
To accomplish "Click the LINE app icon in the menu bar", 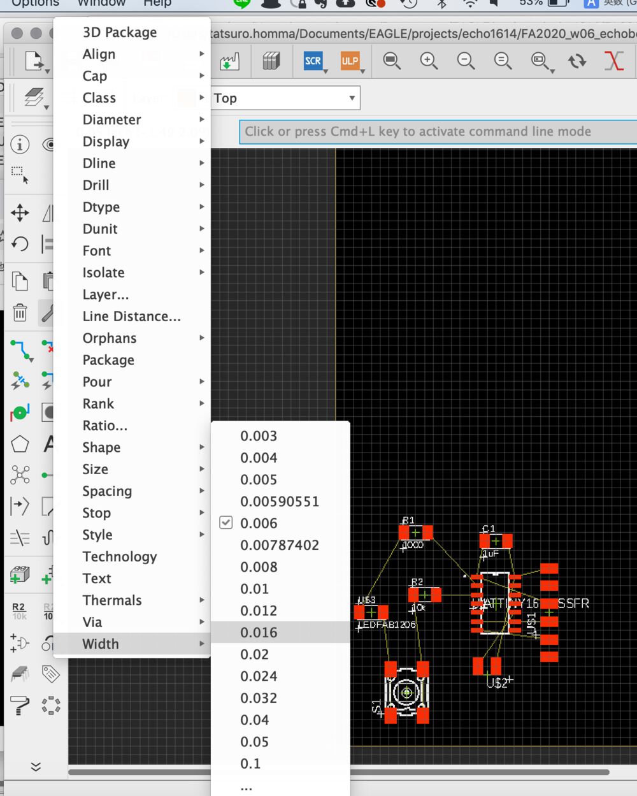I will click(242, 3).
